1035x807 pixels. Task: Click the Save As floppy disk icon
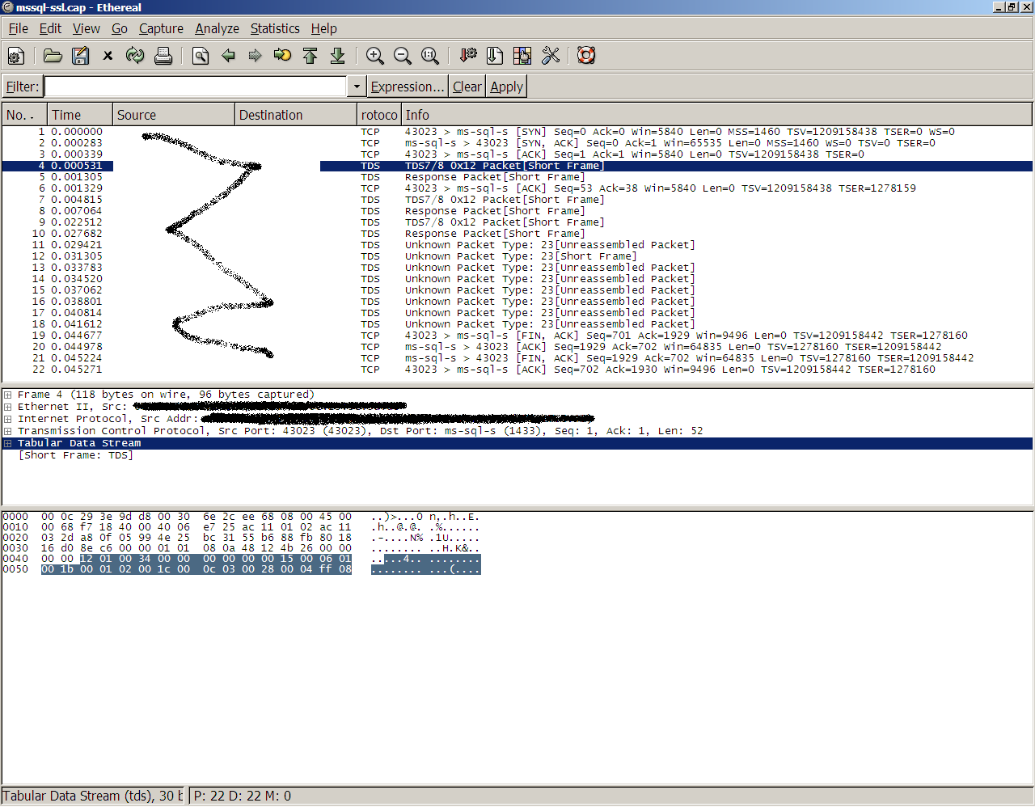coord(80,56)
